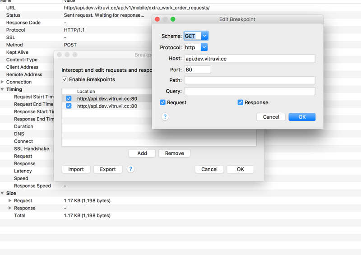Select the DNS row under Timing
Image resolution: width=361 pixels, height=255 pixels.
[x=19, y=134]
